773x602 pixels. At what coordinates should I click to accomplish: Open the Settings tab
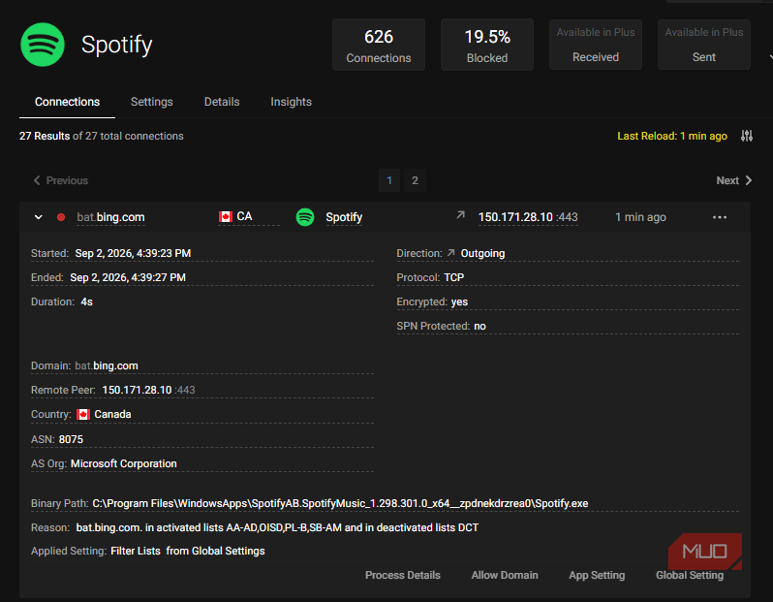tap(152, 102)
